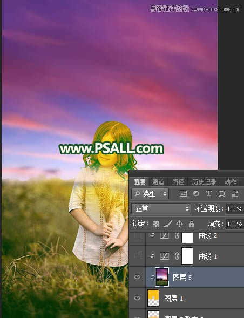Select the 图层 5 sky thumbnail
Image resolution: width=244 pixels, height=318 pixels.
(x=161, y=277)
